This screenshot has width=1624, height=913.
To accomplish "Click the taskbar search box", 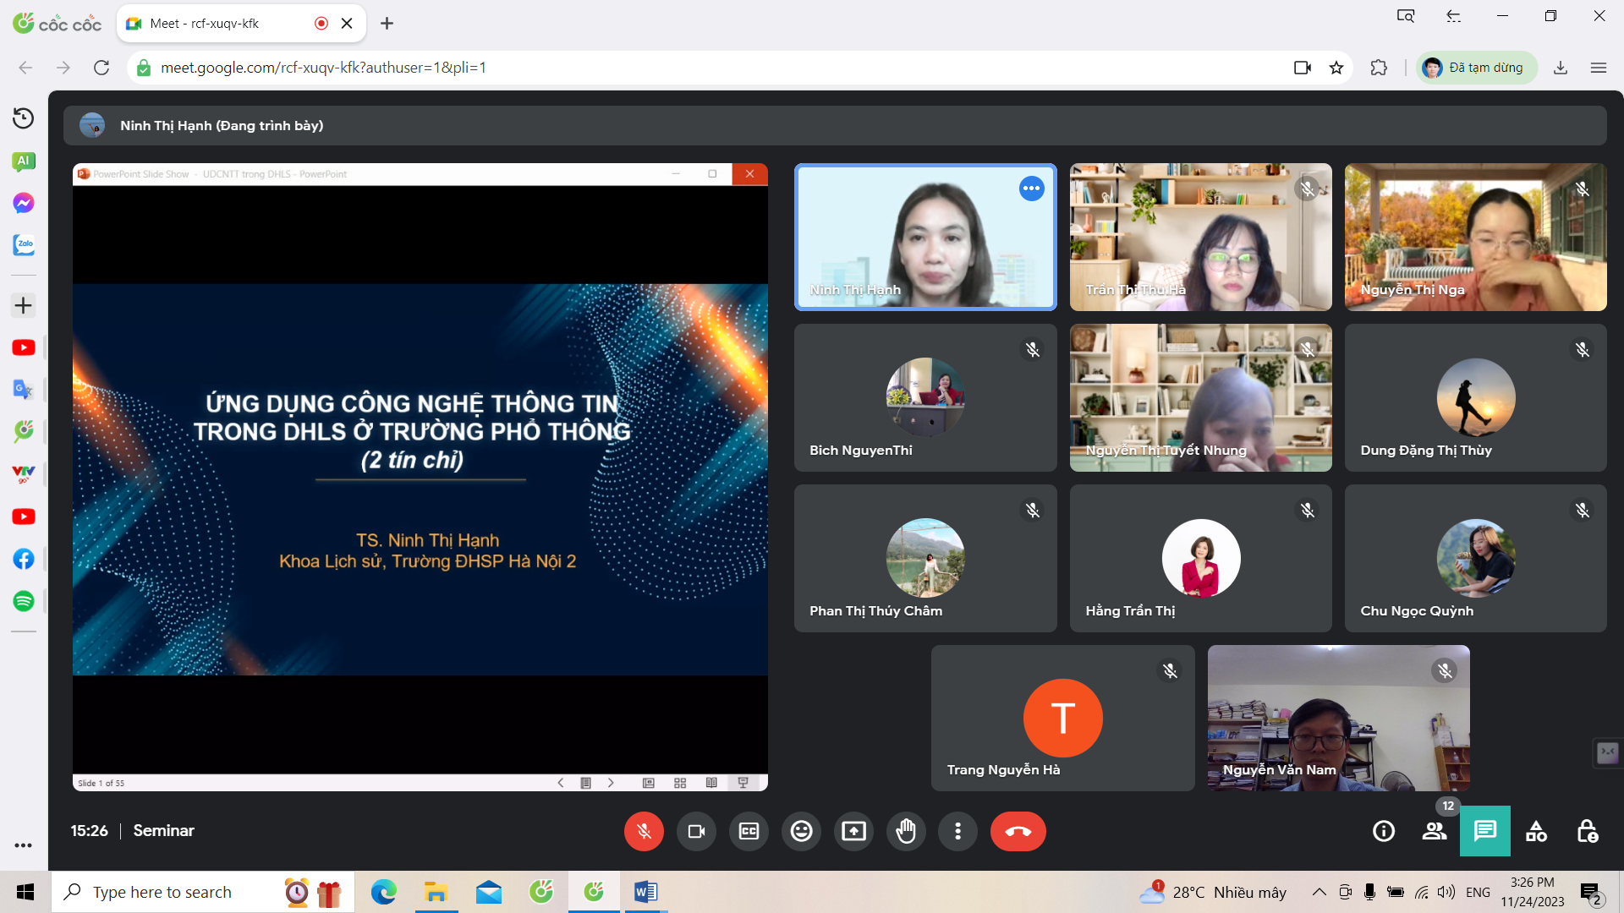I will 203,892.
